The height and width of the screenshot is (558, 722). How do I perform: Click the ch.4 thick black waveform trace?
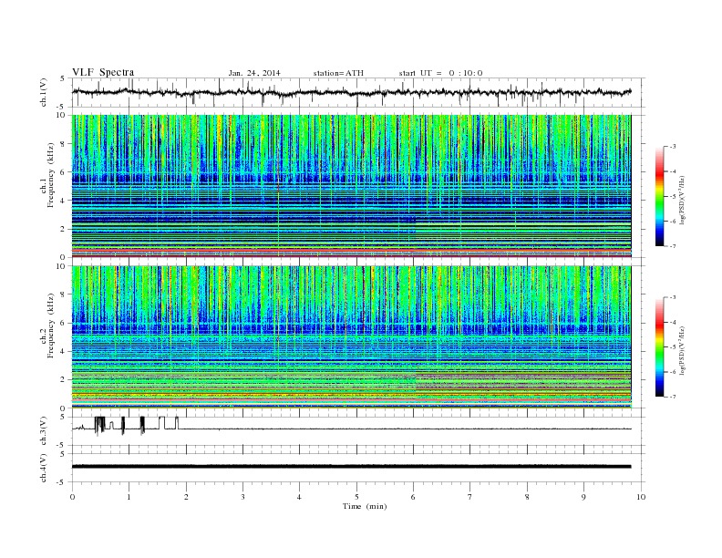point(351,467)
